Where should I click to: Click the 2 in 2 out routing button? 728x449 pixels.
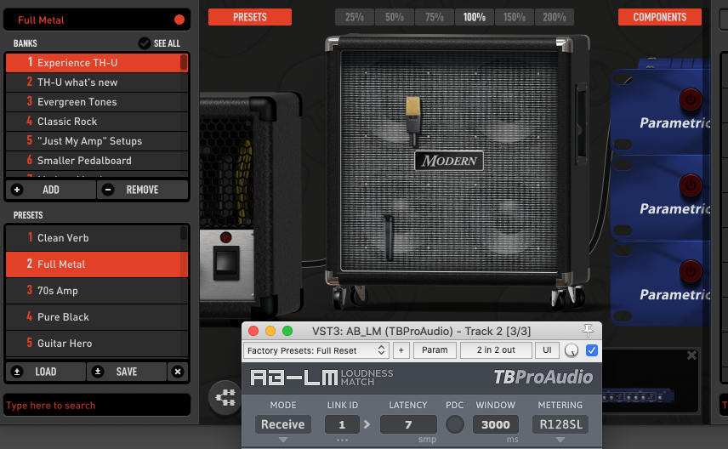click(x=496, y=350)
